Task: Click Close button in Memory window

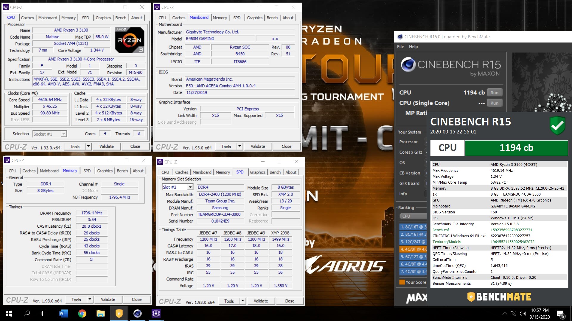Action: click(137, 299)
